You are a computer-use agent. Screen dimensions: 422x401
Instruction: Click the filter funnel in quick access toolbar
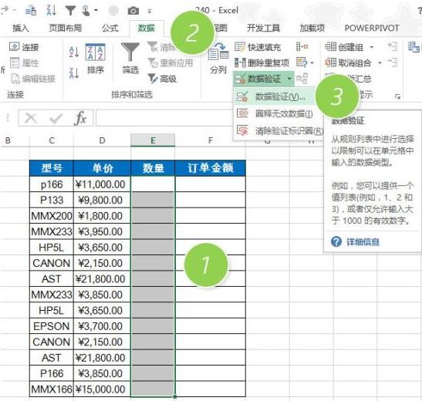point(70,11)
